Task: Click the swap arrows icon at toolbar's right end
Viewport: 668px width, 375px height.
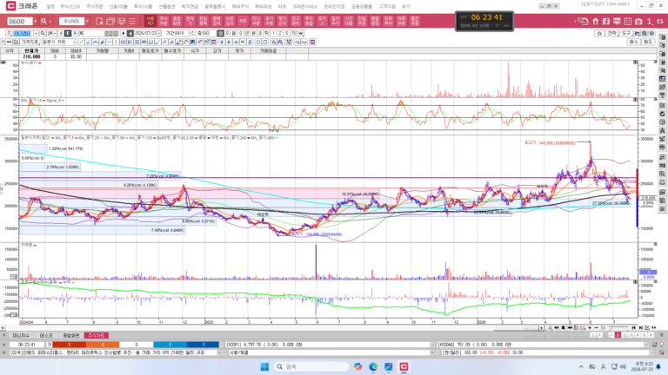Action: pyautogui.click(x=660, y=21)
